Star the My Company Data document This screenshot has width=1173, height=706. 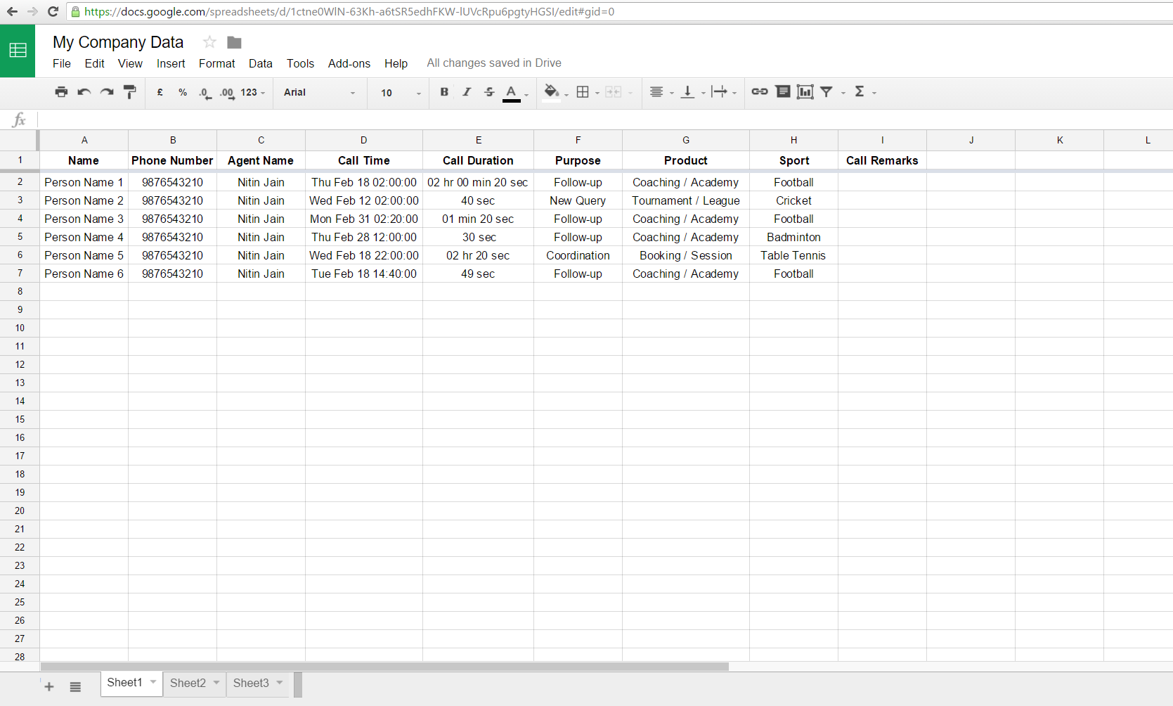tap(209, 42)
